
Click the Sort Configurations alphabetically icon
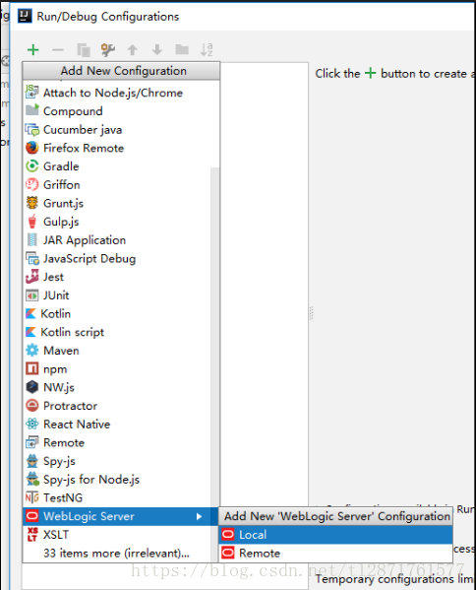click(207, 49)
